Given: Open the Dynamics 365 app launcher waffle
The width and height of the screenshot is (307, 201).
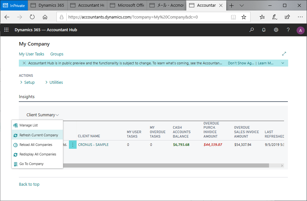Looking at the screenshot, I should tap(6, 30).
